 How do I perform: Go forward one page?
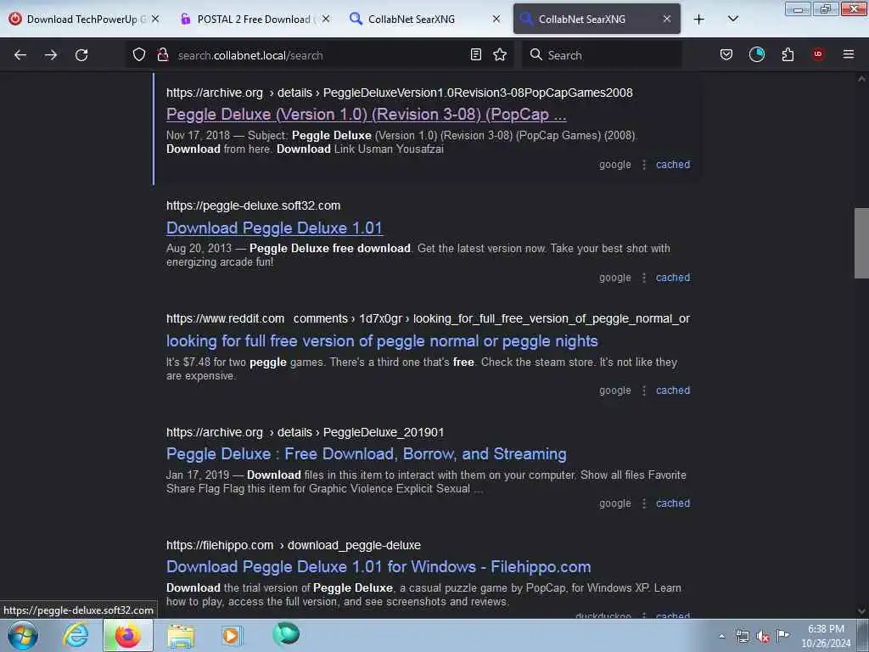click(x=51, y=55)
